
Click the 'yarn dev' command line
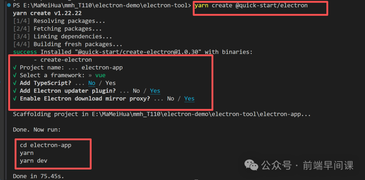click(x=33, y=161)
